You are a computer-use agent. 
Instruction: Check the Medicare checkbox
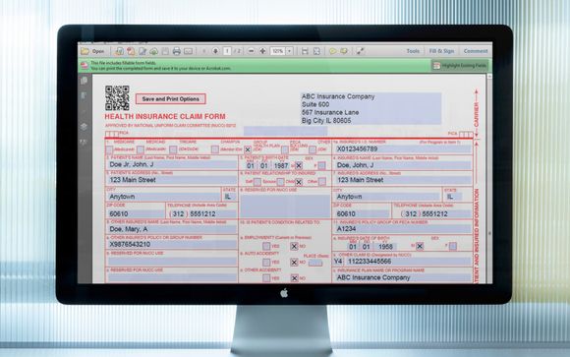pos(109,149)
